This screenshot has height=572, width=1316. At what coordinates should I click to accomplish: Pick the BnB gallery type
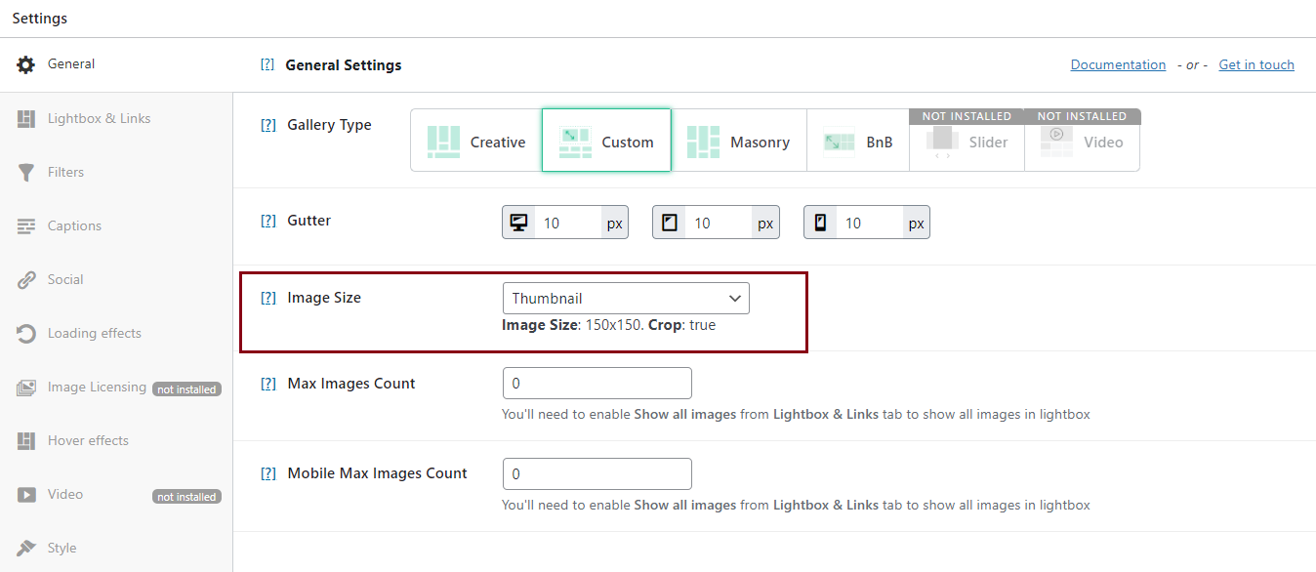coord(858,142)
